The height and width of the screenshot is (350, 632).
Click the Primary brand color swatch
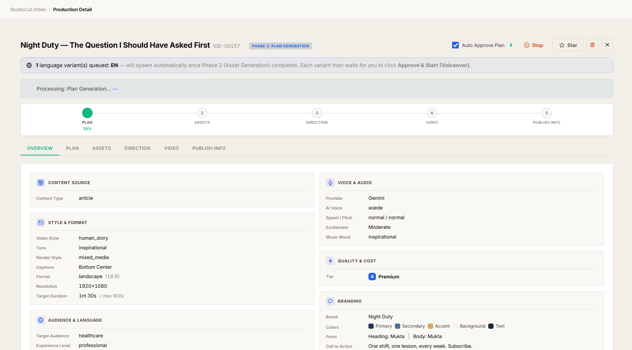click(x=371, y=326)
